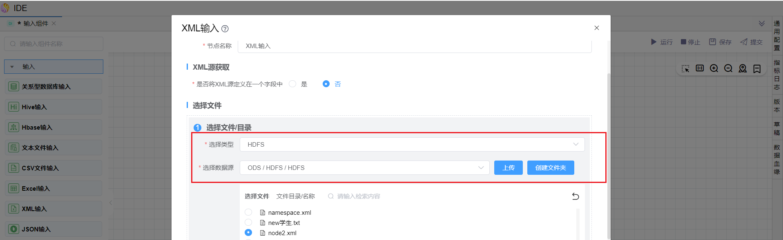The width and height of the screenshot is (783, 240).
Task: Click the zoom out canvas icon
Action: pyautogui.click(x=728, y=68)
